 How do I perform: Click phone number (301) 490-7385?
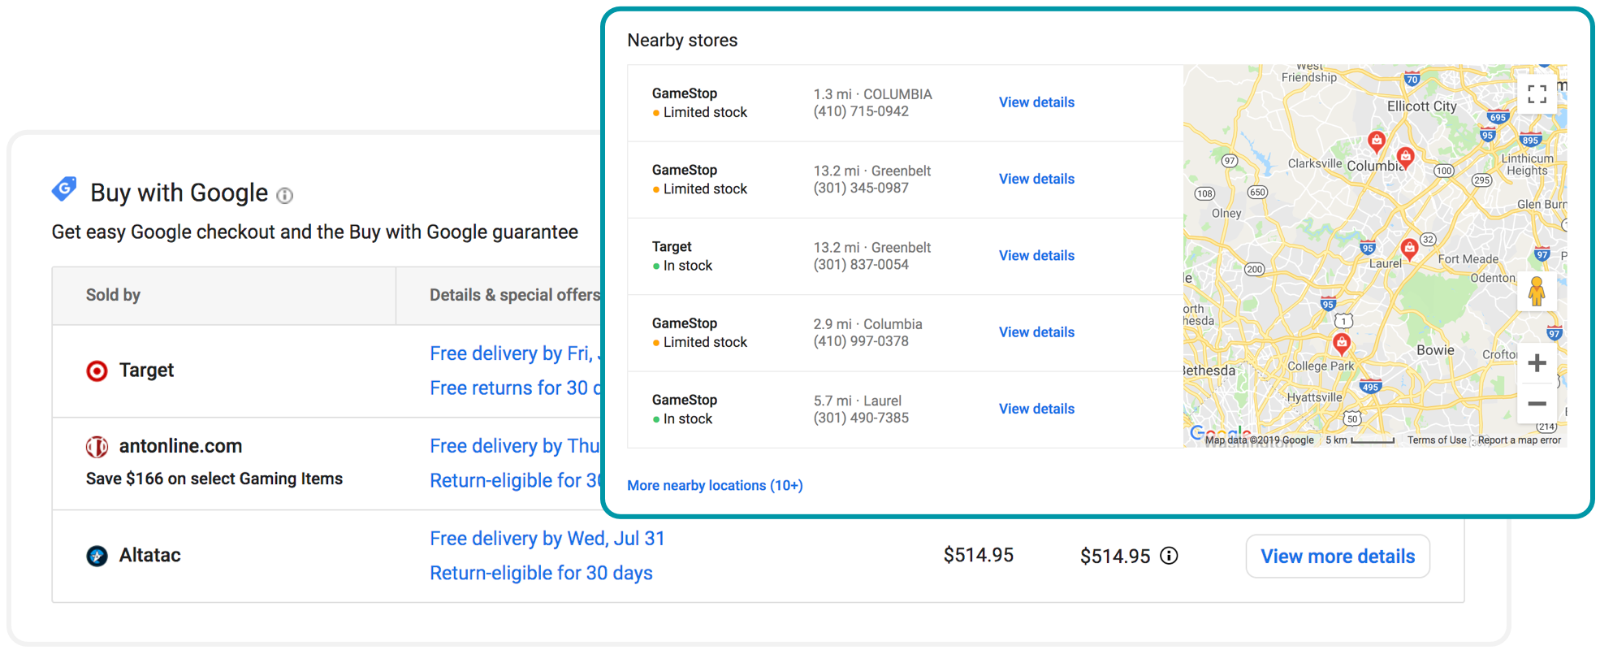(x=861, y=418)
